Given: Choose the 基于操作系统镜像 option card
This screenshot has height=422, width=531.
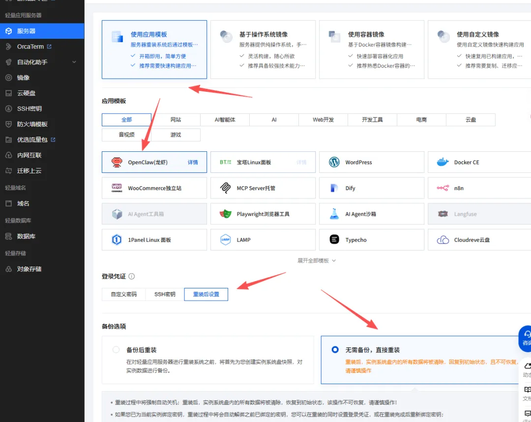Looking at the screenshot, I should [x=263, y=50].
